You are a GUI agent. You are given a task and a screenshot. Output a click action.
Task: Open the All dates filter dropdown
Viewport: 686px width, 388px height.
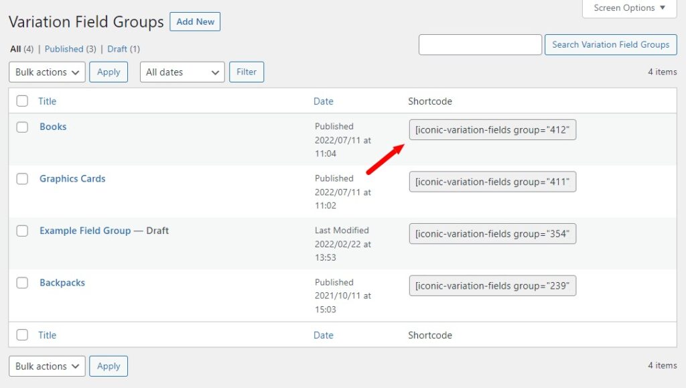point(181,72)
